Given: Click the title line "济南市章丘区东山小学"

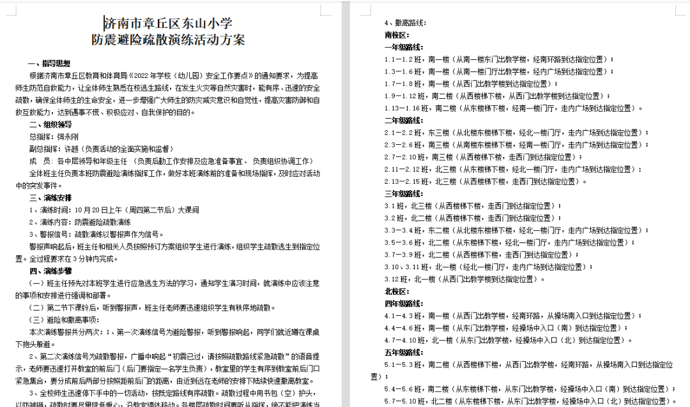Looking at the screenshot, I should (168, 24).
